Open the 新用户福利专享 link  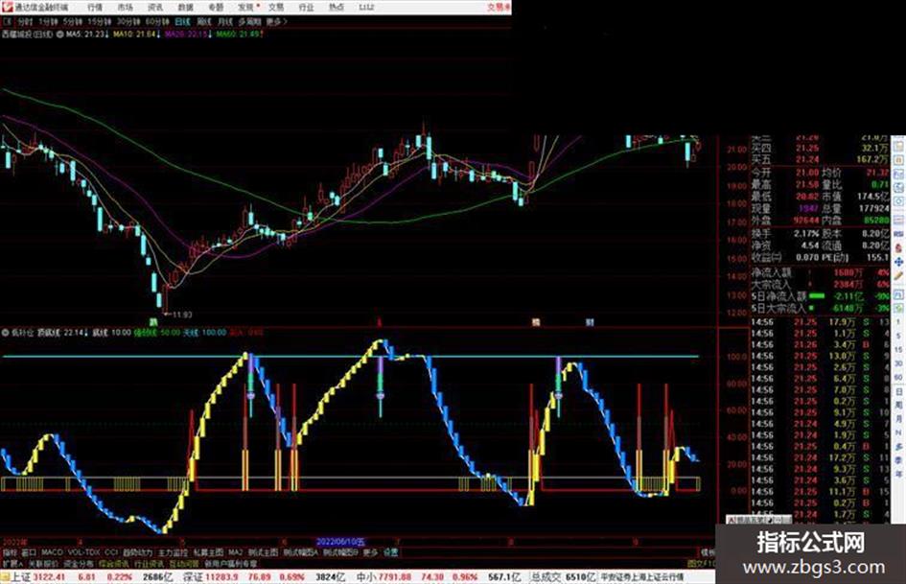pyautogui.click(x=230, y=563)
